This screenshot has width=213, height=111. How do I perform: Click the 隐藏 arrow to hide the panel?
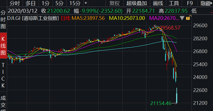(206, 3)
